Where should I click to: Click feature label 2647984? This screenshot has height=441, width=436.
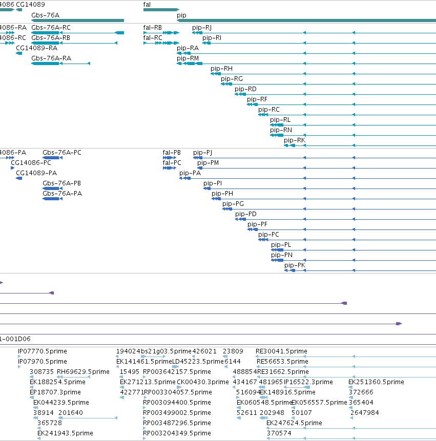tap(365, 413)
